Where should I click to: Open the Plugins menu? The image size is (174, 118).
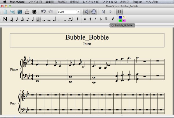coord(137,2)
